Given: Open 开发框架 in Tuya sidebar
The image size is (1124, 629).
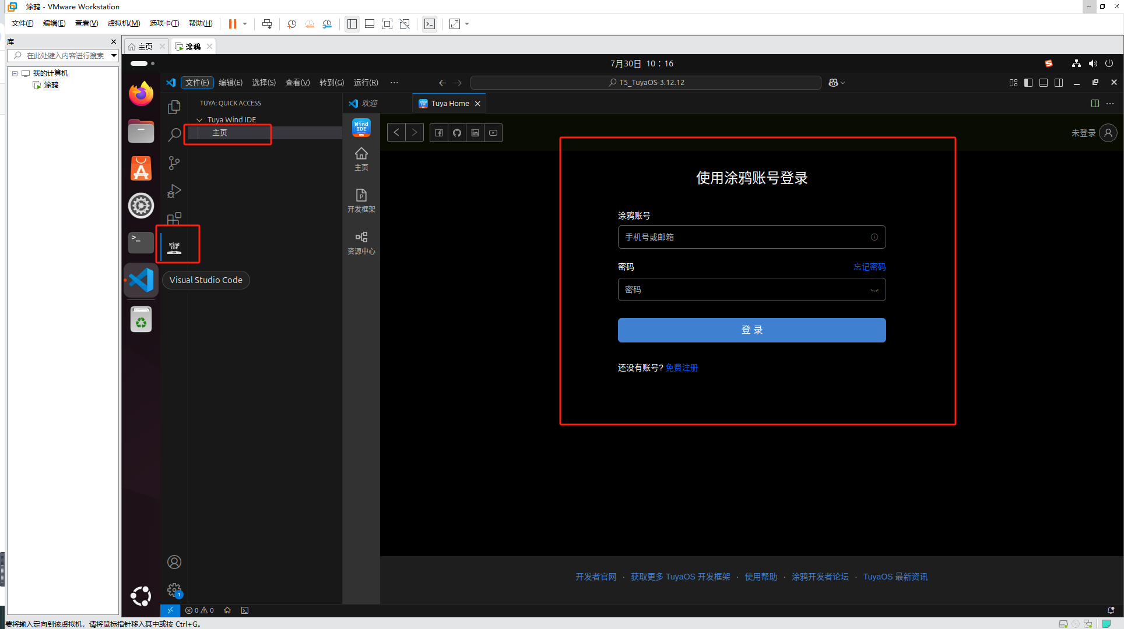Looking at the screenshot, I should click(361, 200).
